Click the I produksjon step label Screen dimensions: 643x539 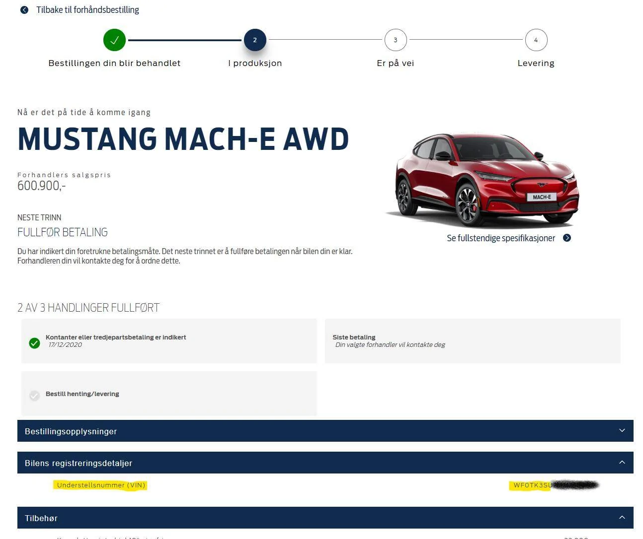click(x=255, y=63)
